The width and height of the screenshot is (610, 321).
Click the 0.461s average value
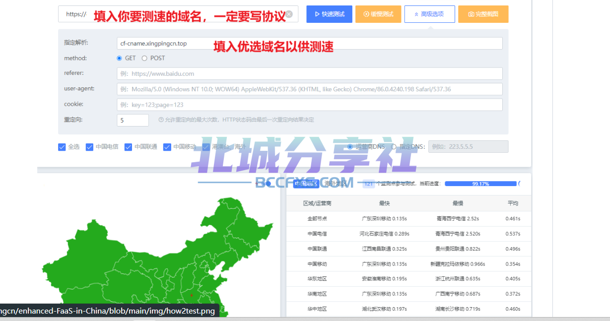[513, 218]
